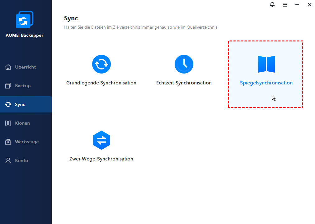Open Klonen section label
Image resolution: width=315 pixels, height=224 pixels.
point(22,123)
